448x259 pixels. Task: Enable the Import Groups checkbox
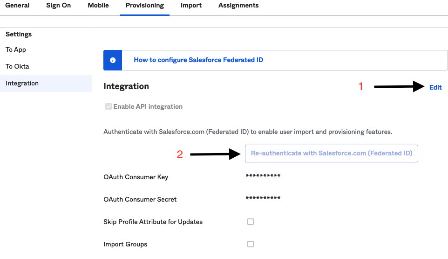click(x=251, y=244)
